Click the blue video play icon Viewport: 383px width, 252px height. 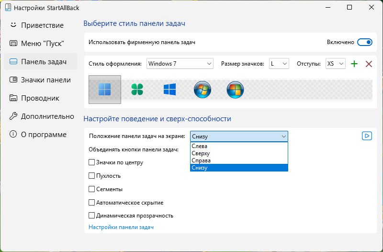coord(367,136)
